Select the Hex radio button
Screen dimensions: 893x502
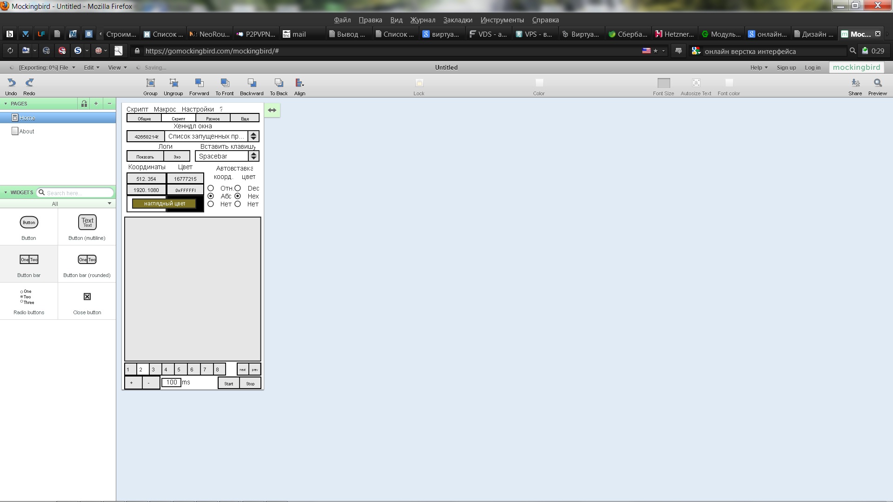click(x=238, y=196)
